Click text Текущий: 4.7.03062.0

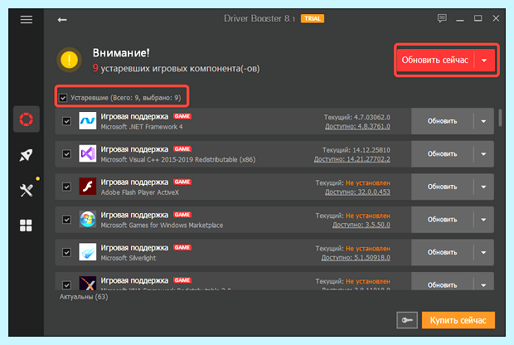point(357,117)
